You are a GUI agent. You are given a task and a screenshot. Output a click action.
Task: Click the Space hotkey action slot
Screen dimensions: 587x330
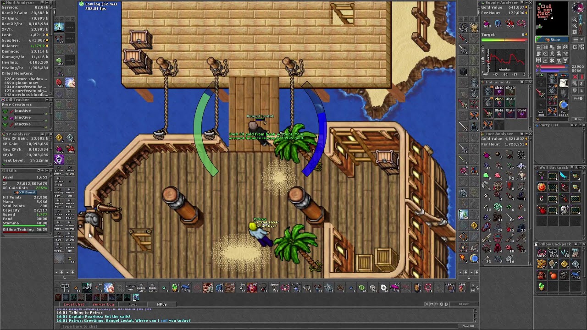pyautogui.click(x=274, y=288)
